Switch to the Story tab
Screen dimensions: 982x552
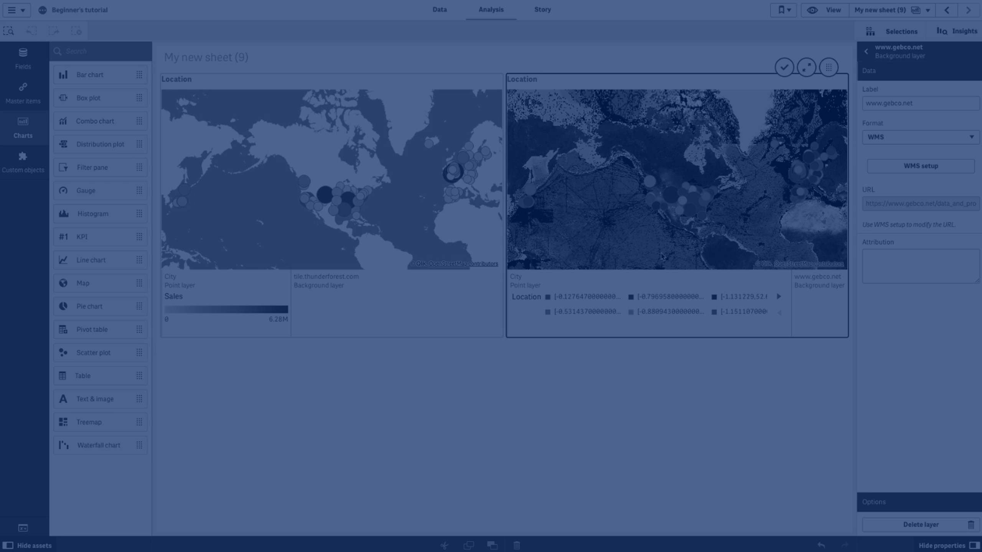point(542,10)
